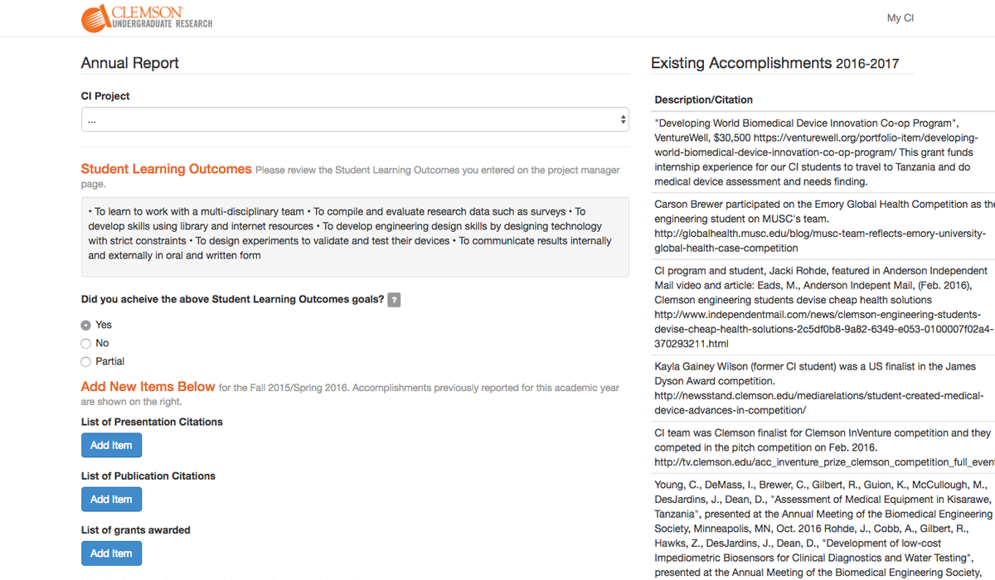Image resolution: width=995 pixels, height=580 pixels.
Task: Click the Annual Report page heading
Action: [x=129, y=63]
